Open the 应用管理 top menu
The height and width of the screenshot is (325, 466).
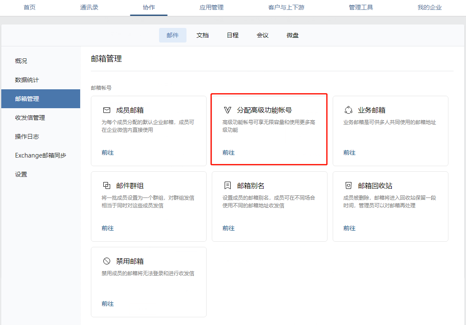(x=211, y=7)
